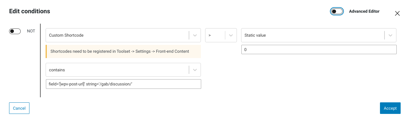Screen dimensions: 410x128
Task: Open the Custom Shortcode dropdown
Action: (x=123, y=35)
